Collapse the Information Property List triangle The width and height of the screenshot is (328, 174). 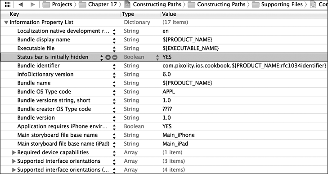(x=6, y=22)
